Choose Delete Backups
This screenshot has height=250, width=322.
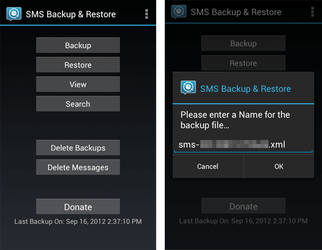pyautogui.click(x=78, y=147)
